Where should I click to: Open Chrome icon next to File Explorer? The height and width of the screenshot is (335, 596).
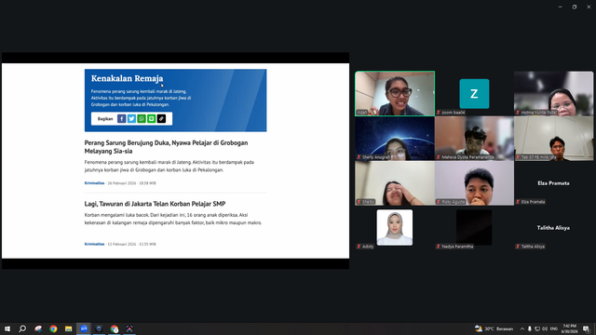coord(53,328)
